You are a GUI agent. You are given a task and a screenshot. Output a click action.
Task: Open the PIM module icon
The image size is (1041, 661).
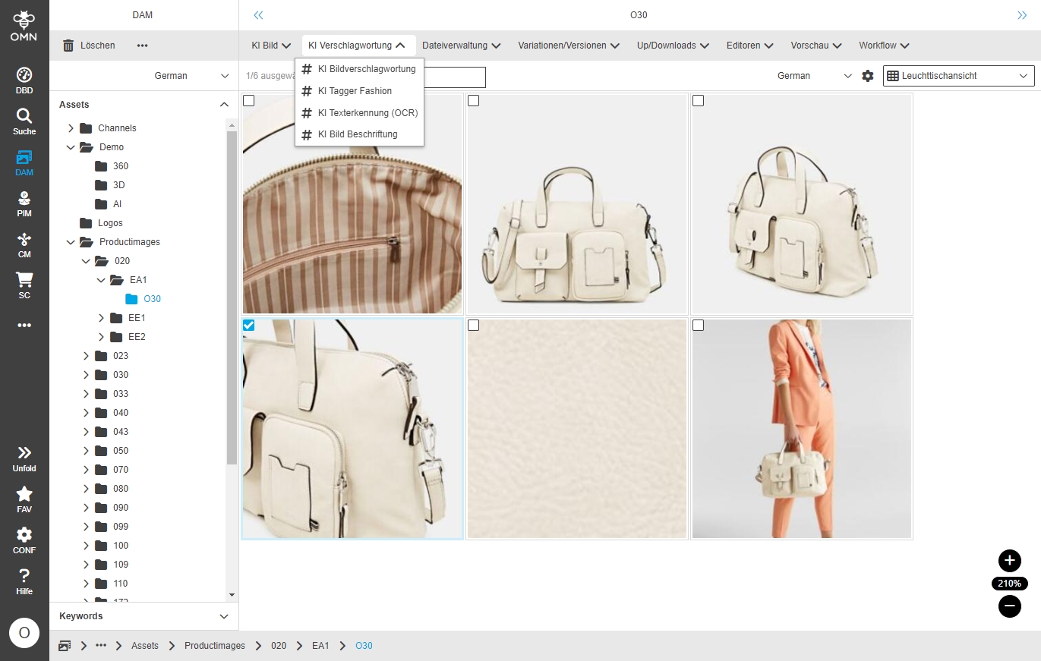(x=24, y=203)
